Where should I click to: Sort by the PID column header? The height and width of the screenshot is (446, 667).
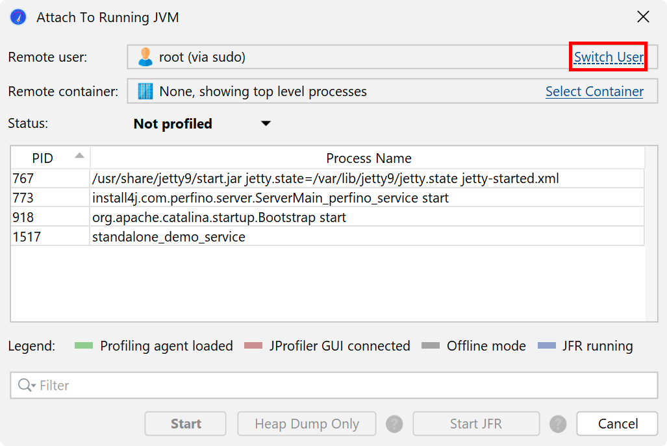coord(43,158)
